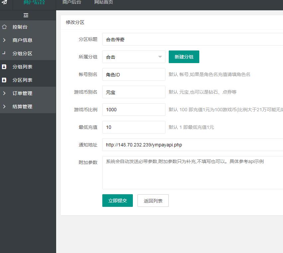Collapse the sidebar with the toggle icon

26,15
